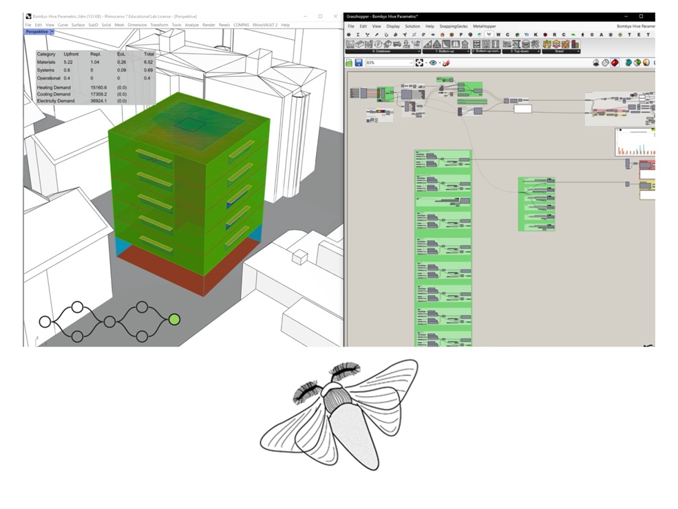Click the yellow map icon in Brasil panel
This screenshot has height=509, width=678.
click(547, 44)
